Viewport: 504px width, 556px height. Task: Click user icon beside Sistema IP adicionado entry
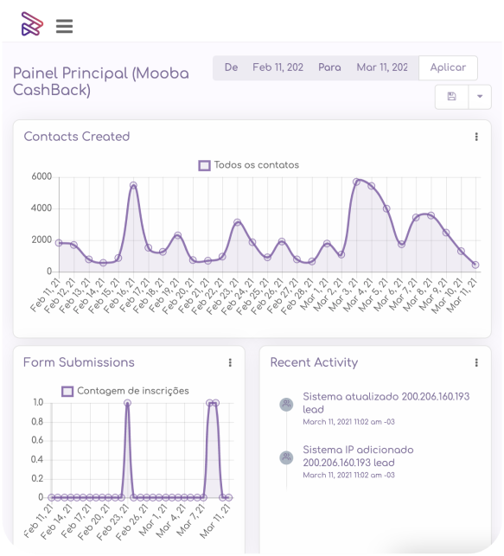[286, 457]
